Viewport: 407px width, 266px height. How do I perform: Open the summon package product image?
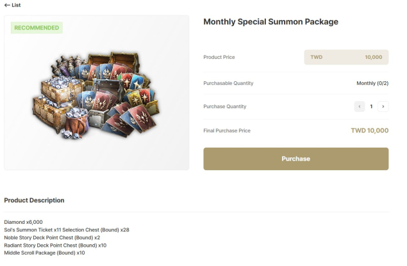97,96
